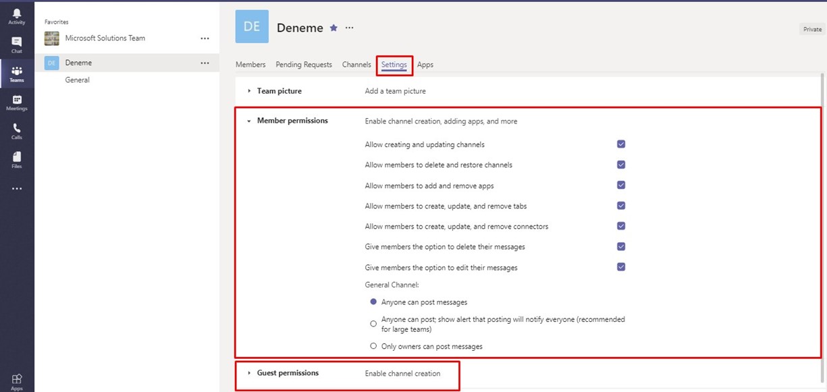Click 'Enable channel creation, adding apps, and more'

[x=442, y=121]
